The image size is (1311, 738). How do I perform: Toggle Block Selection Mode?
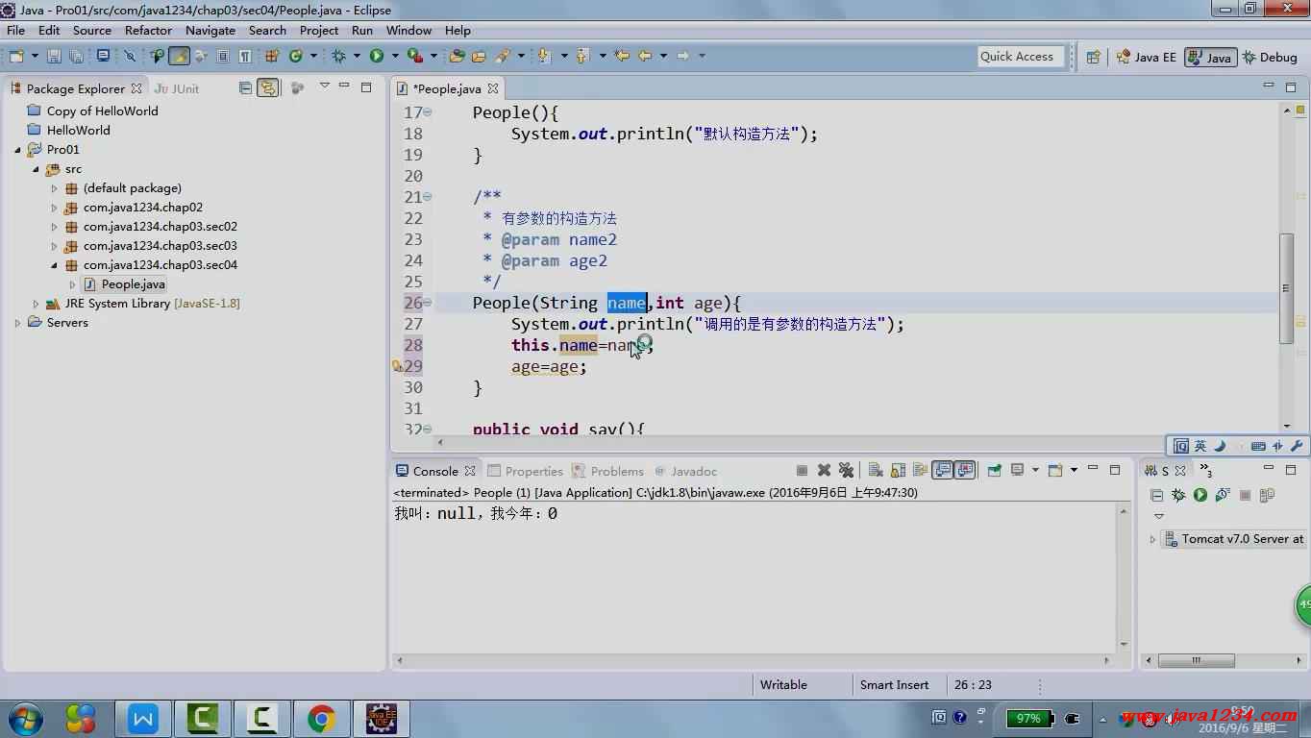[x=223, y=57]
